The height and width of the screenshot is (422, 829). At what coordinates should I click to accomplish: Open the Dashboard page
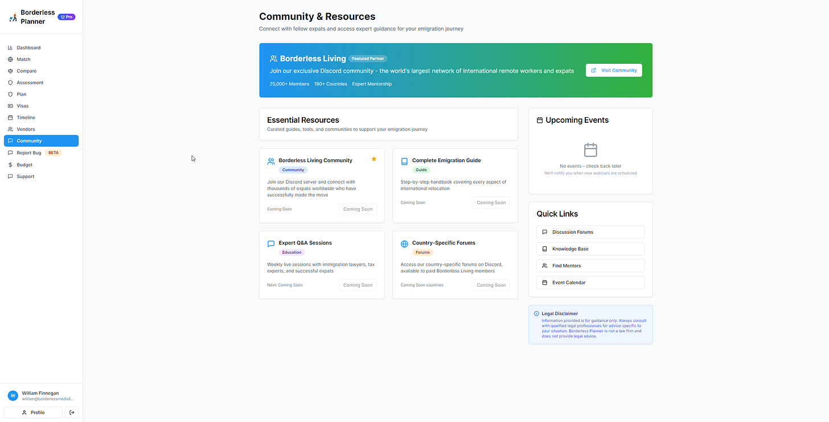(41, 48)
